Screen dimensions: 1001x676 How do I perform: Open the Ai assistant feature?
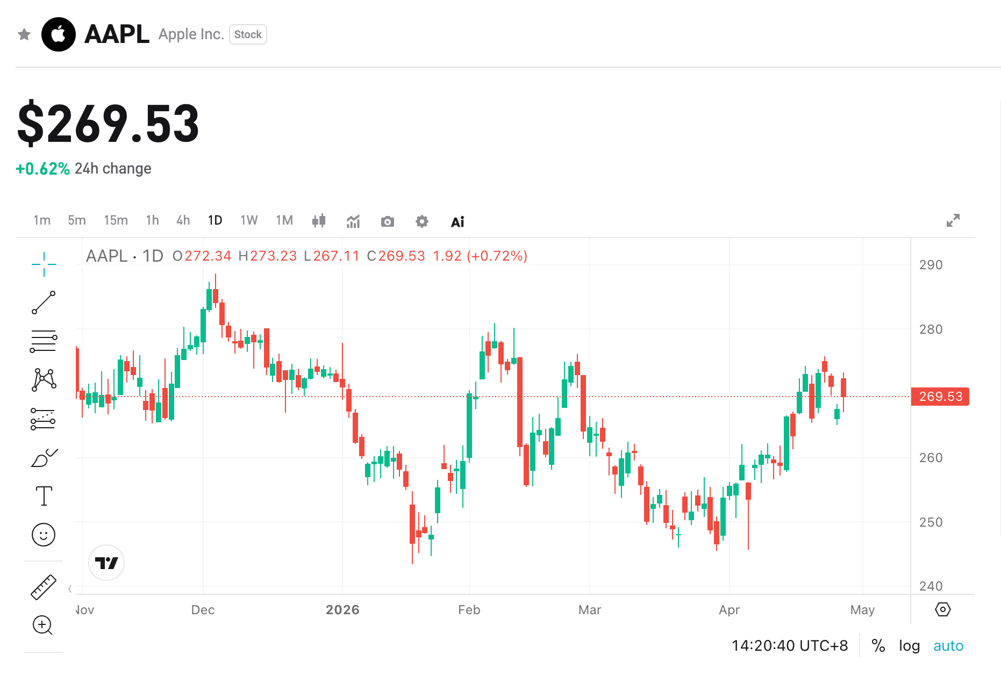point(456,221)
